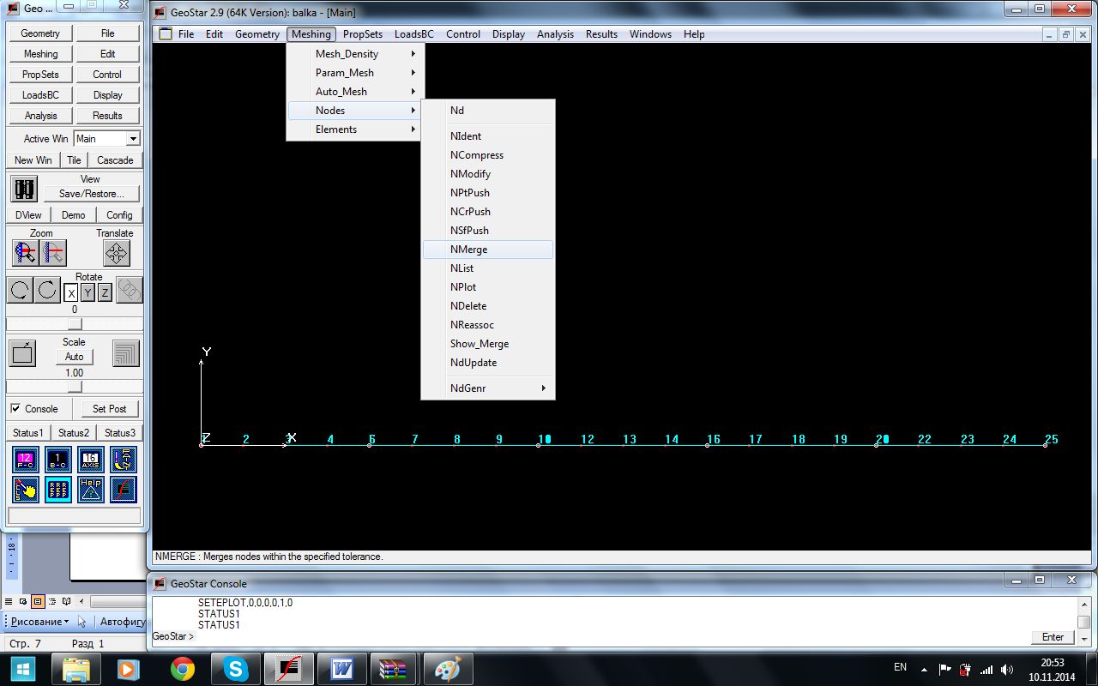Open the Windows Start button
The height and width of the screenshot is (686, 1098).
22,669
